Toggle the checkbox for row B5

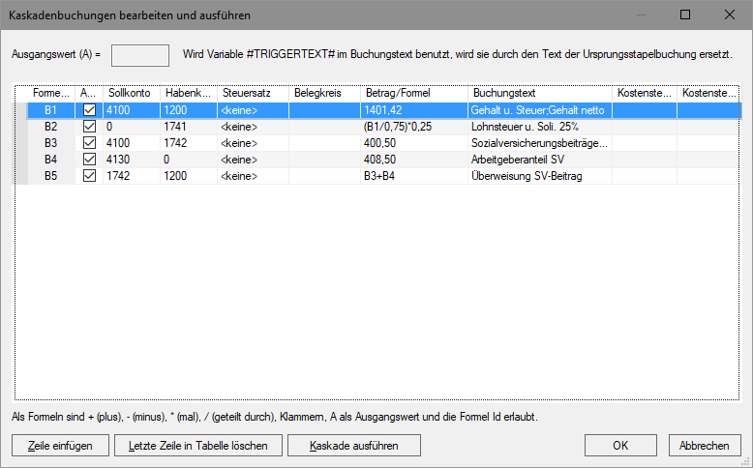coord(90,176)
